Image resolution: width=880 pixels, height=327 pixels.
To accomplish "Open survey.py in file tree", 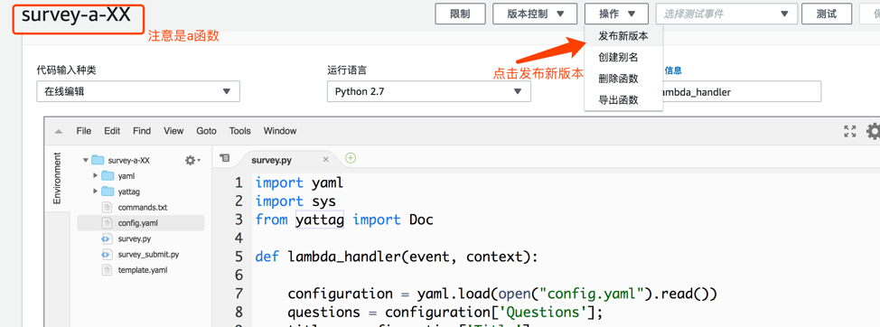I will tap(134, 238).
